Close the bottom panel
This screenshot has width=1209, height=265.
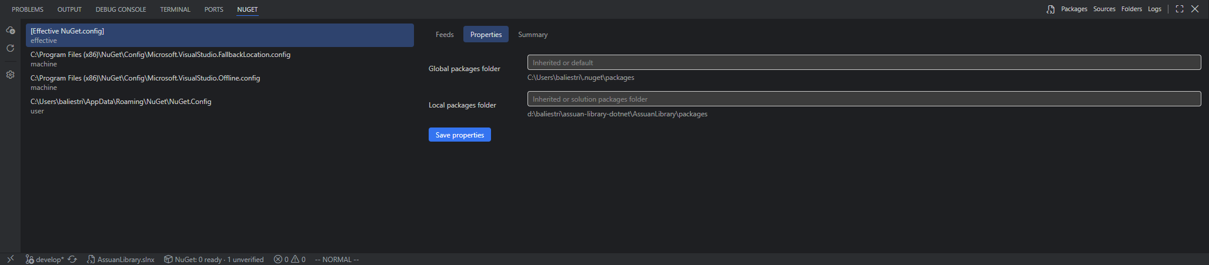(1195, 9)
